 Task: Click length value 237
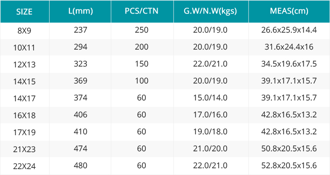tap(80, 30)
